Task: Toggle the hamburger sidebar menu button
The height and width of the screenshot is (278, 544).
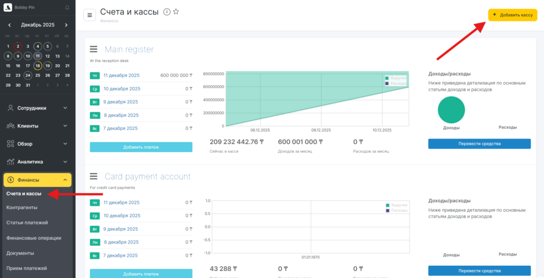Action: click(x=90, y=15)
